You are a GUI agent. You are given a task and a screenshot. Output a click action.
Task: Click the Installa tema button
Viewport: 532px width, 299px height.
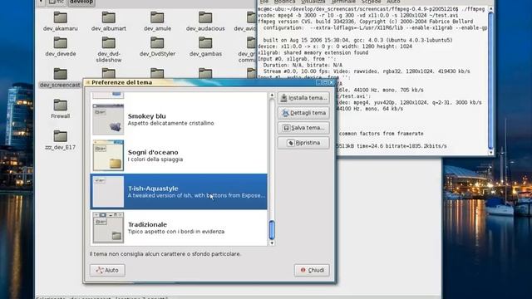point(303,98)
